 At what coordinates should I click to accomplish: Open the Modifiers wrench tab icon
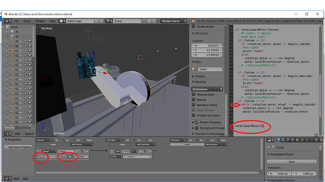pyautogui.click(x=307, y=140)
